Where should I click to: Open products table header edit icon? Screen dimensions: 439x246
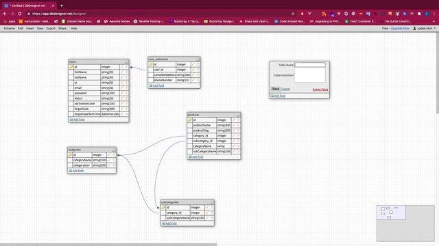[x=238, y=115]
